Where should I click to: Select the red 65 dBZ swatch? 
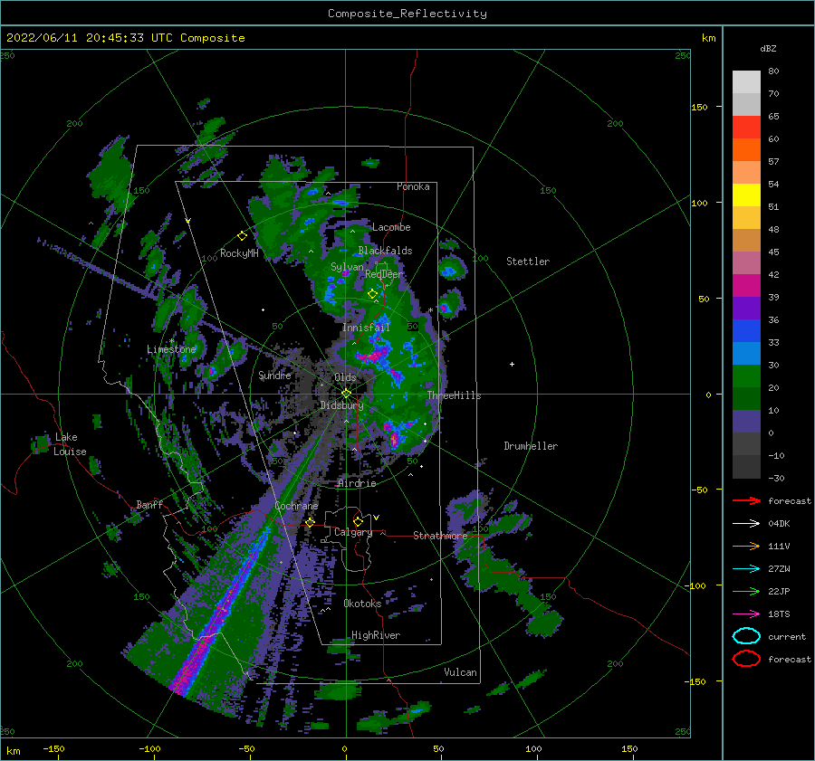pos(746,127)
